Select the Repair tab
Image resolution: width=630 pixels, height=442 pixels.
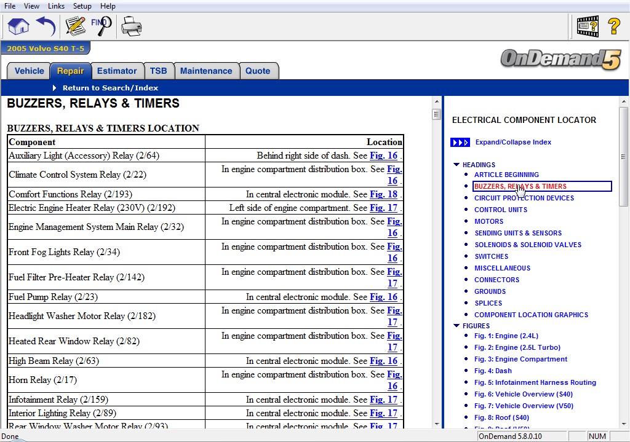70,71
